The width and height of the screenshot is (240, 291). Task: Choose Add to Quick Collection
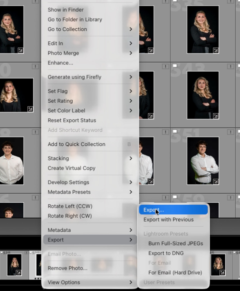pyautogui.click(x=90, y=144)
